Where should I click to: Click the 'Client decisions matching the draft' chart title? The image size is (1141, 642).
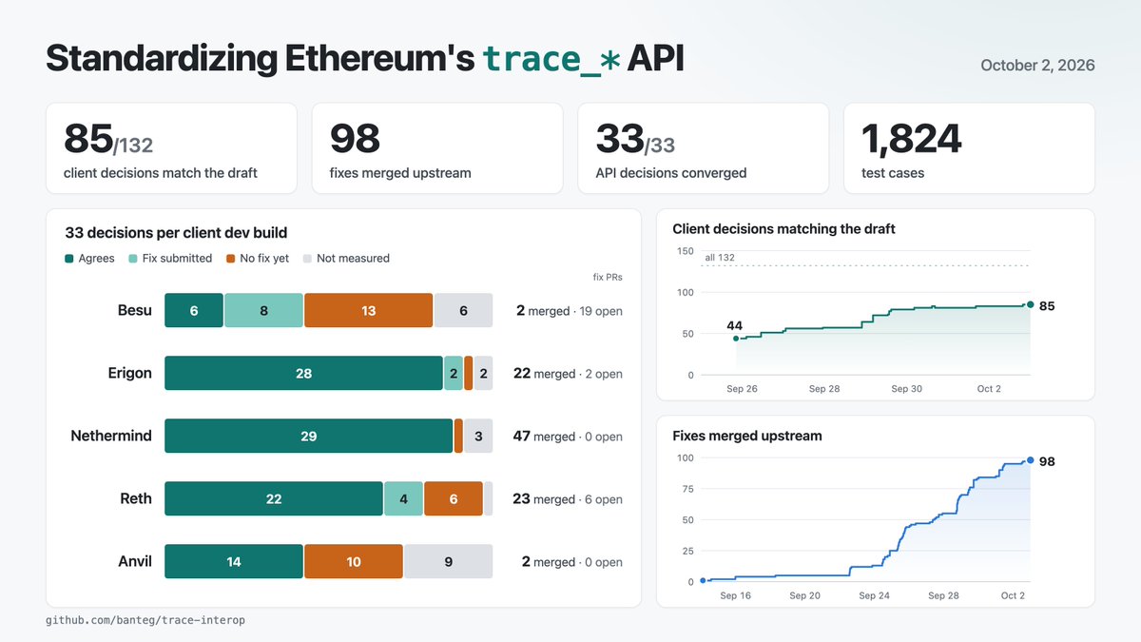783,228
